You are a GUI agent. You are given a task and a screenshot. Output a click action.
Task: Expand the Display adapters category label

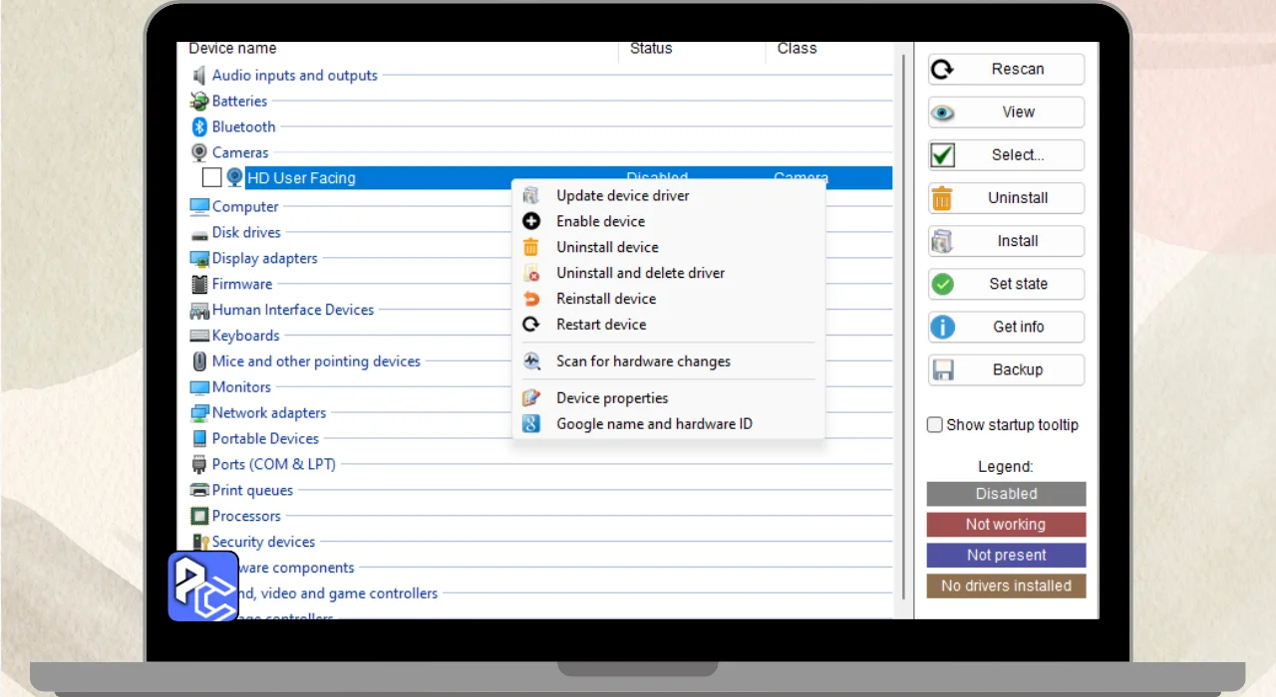pyautogui.click(x=264, y=258)
